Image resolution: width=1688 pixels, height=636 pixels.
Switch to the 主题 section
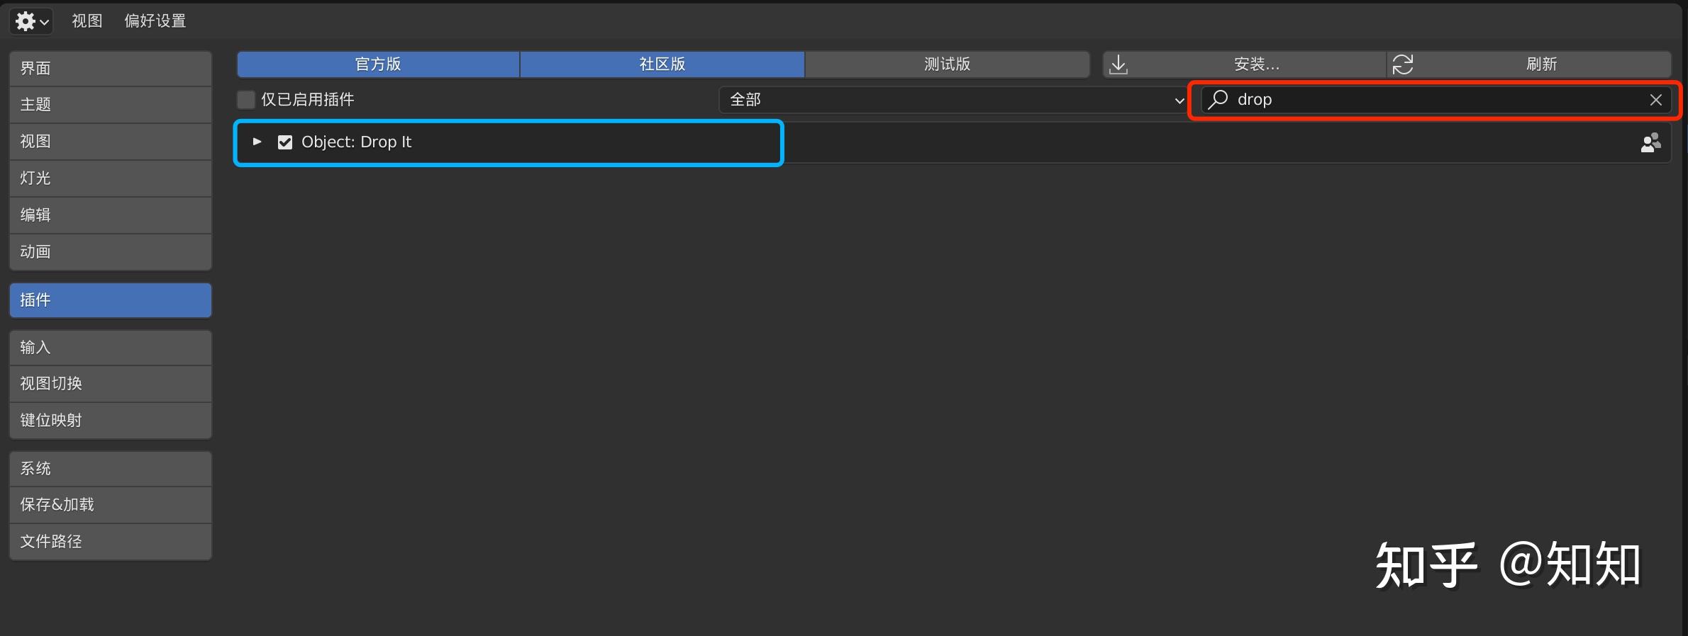pos(111,105)
